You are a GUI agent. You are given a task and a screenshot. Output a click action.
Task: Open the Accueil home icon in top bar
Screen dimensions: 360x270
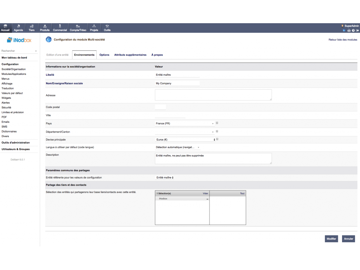[x=6, y=28]
